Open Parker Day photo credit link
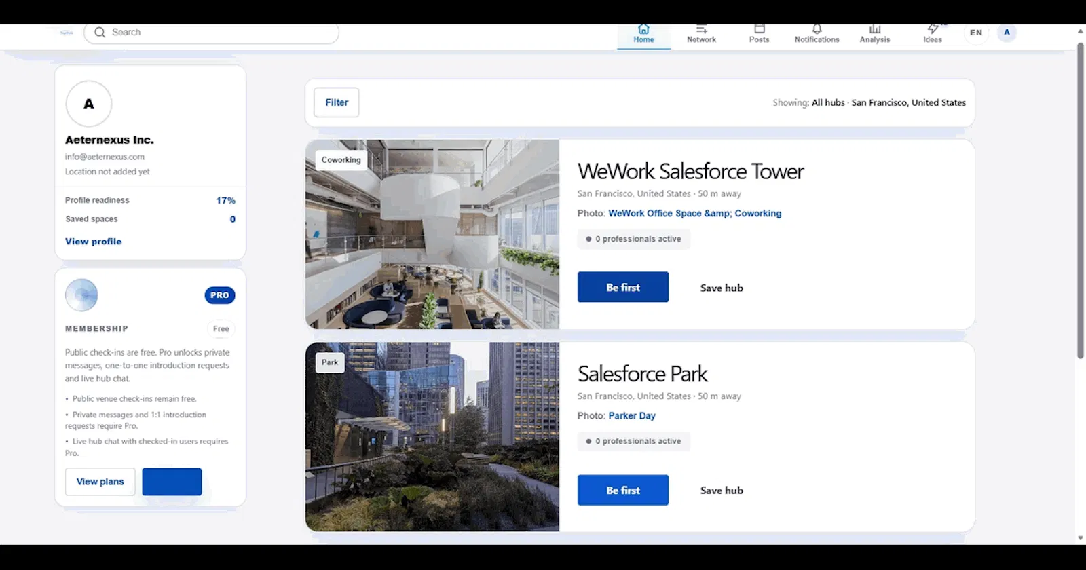The width and height of the screenshot is (1086, 570). tap(632, 416)
